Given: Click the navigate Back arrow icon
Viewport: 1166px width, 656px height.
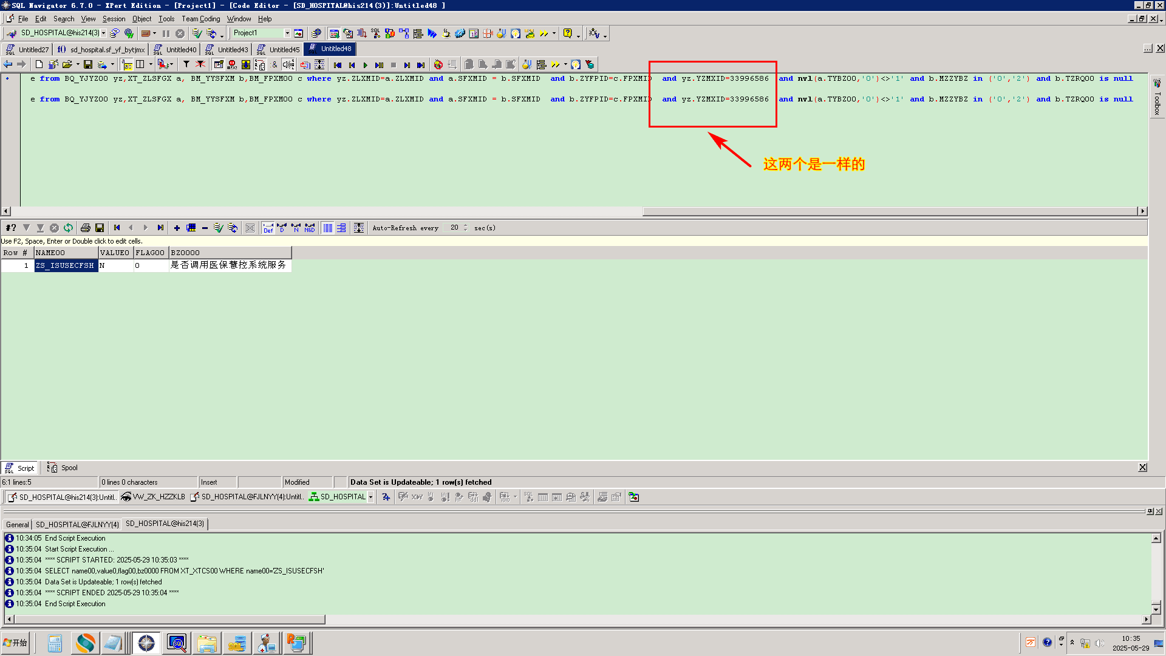Looking at the screenshot, I should [8, 65].
